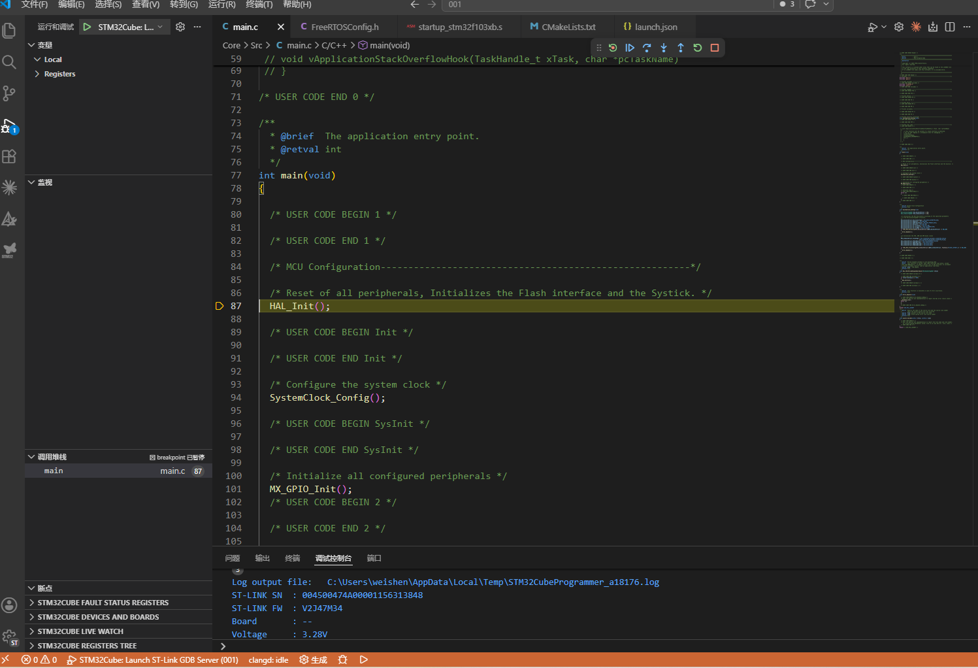
Task: Open the 文件(F) menu
Action: pyautogui.click(x=35, y=4)
